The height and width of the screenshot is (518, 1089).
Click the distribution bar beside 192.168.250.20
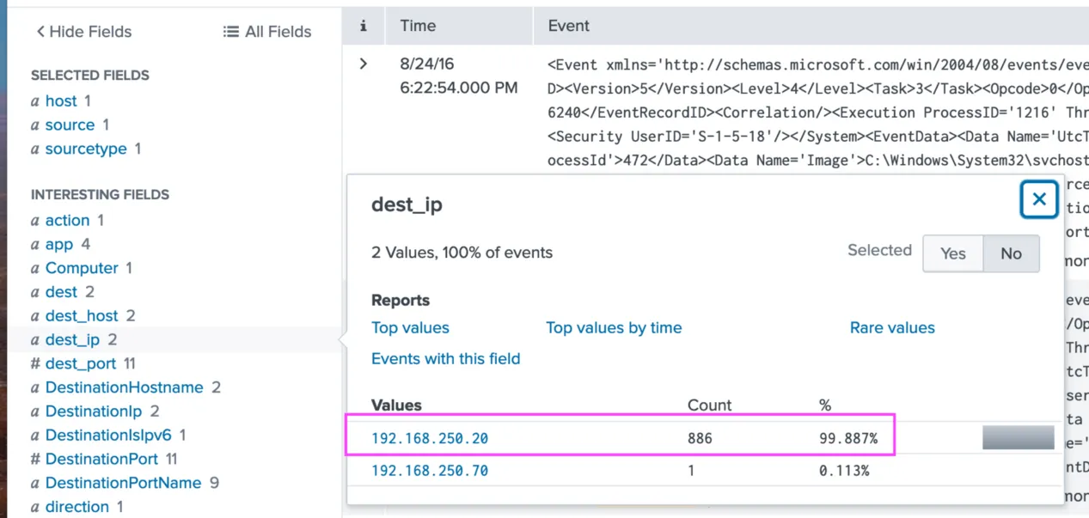tap(1018, 437)
